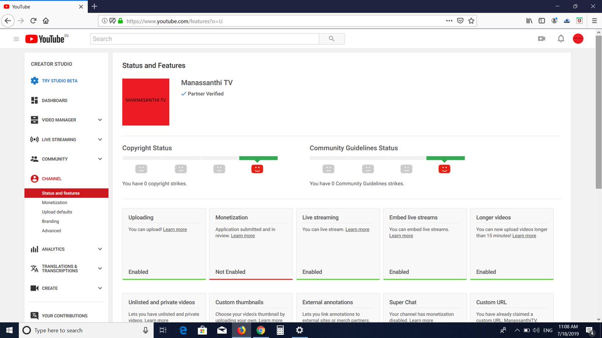Launch Chrome from the taskbar
This screenshot has width=602, height=338.
[260, 330]
